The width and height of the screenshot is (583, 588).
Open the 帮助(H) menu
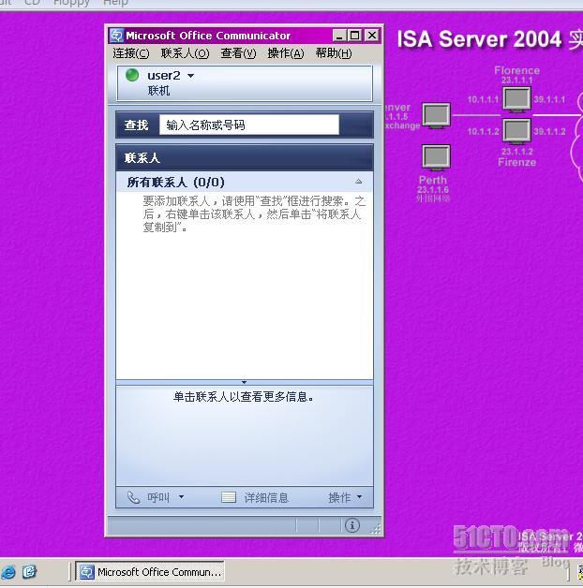(334, 53)
